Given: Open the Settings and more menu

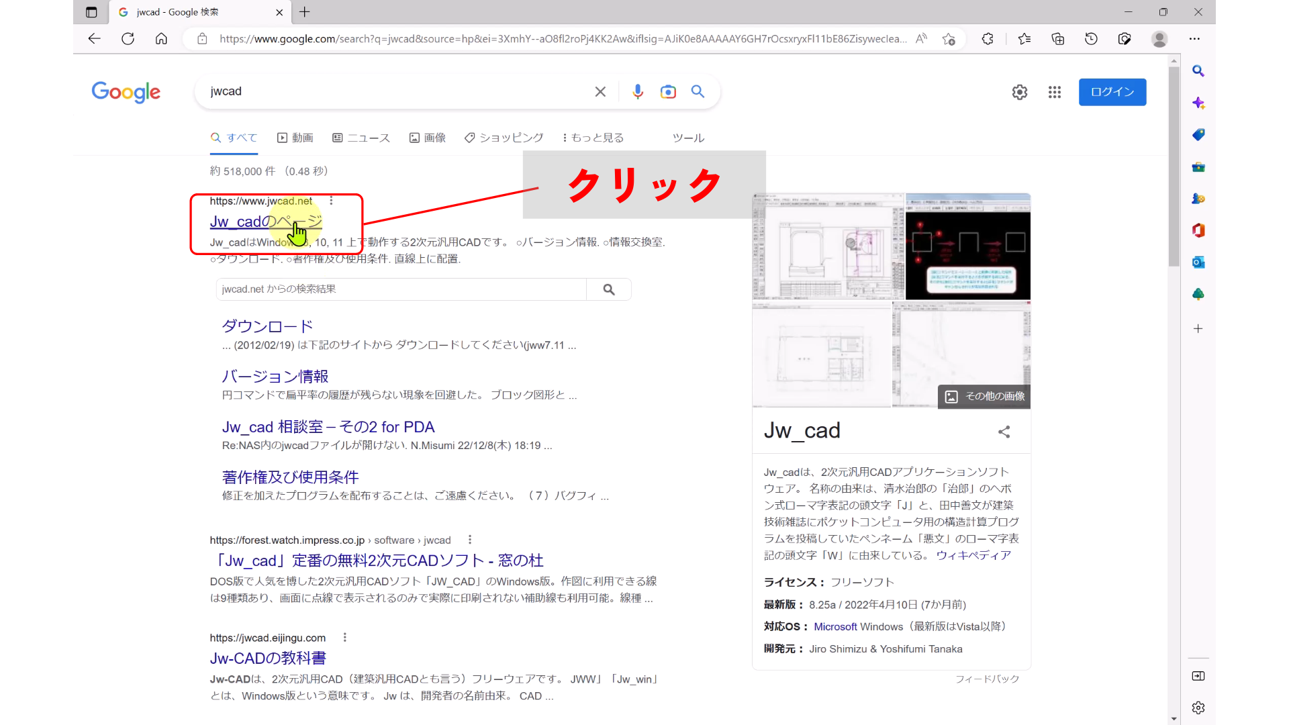Looking at the screenshot, I should click(1196, 39).
